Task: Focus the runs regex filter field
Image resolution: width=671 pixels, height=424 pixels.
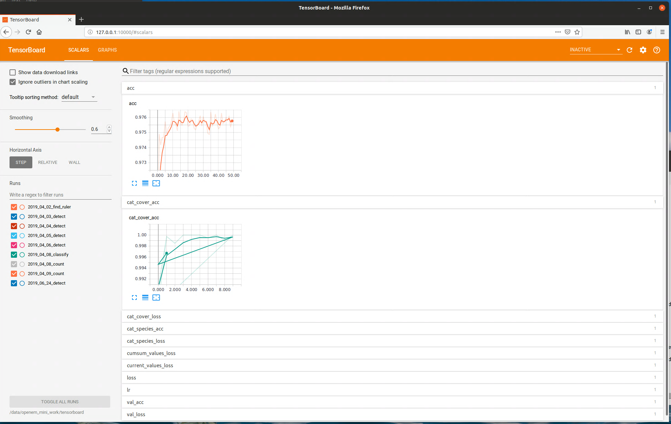Action: 60,195
